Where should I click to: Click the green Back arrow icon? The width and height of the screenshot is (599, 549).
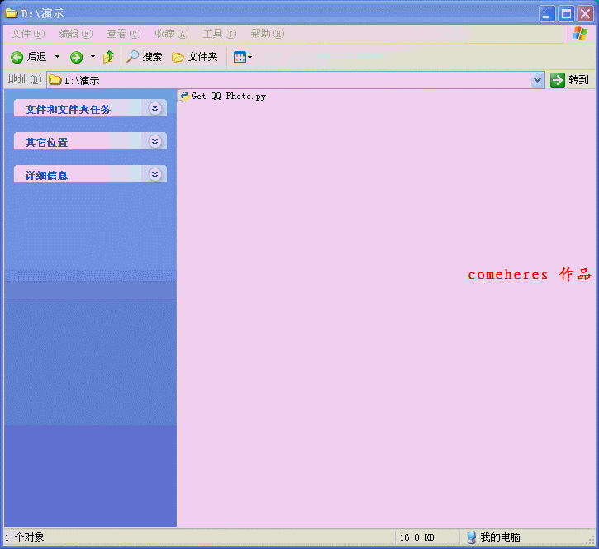click(x=17, y=57)
